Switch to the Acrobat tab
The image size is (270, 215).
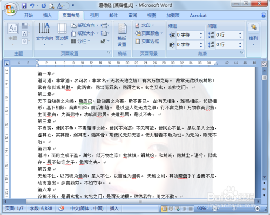(x=198, y=15)
